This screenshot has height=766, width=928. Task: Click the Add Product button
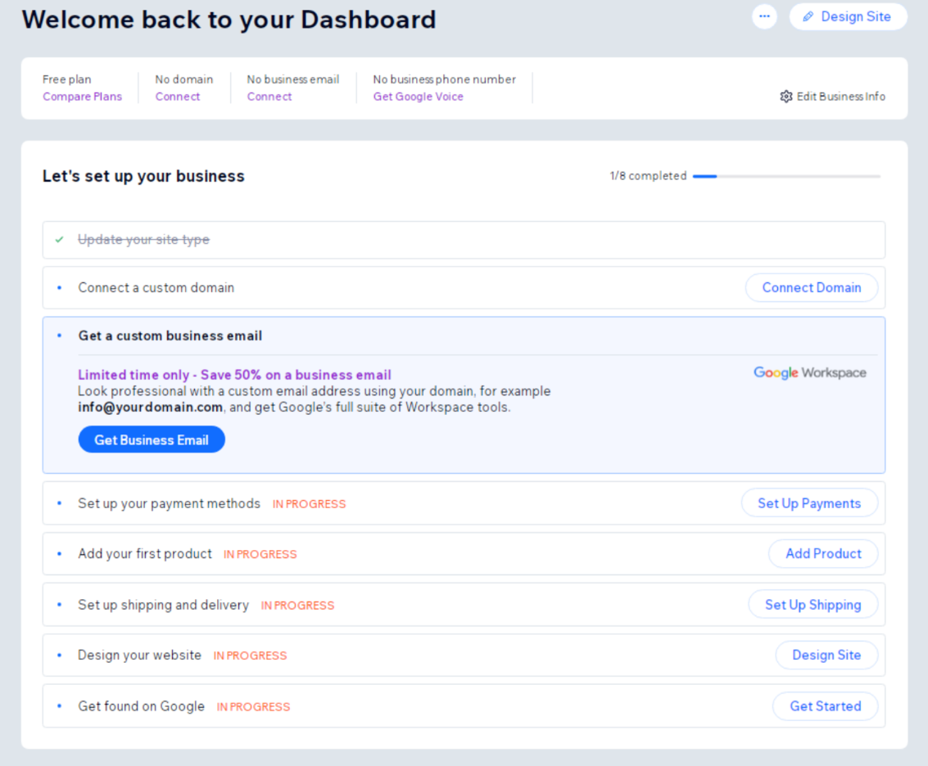point(822,554)
